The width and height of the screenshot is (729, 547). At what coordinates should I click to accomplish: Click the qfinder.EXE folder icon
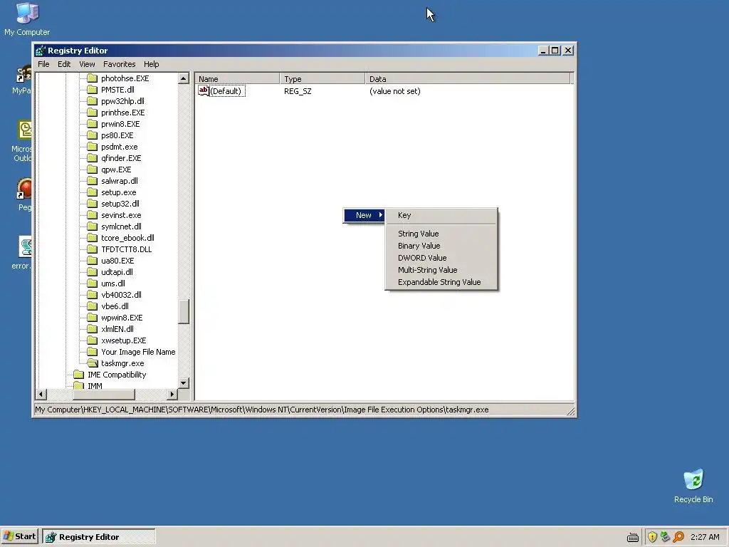pos(93,158)
